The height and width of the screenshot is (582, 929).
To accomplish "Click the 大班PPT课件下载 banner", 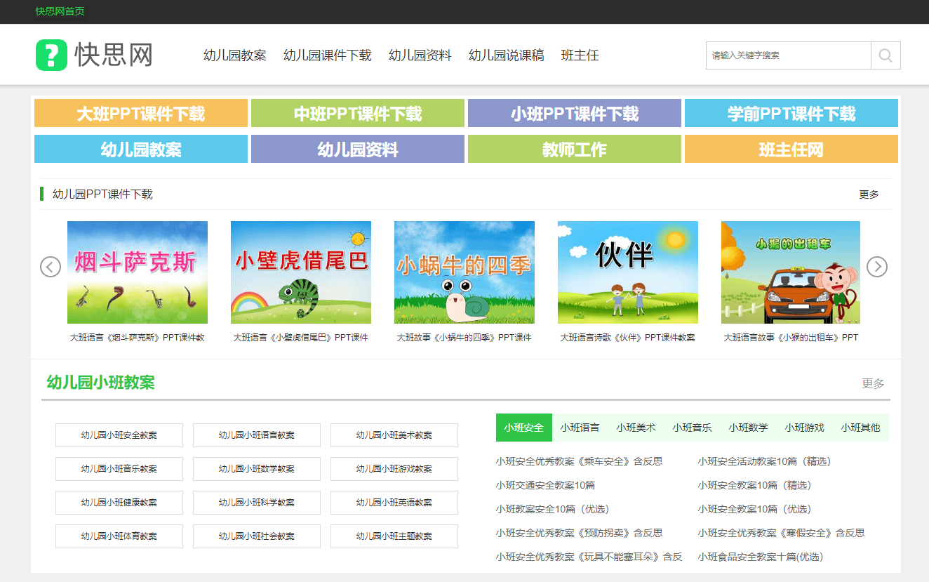I will (140, 113).
